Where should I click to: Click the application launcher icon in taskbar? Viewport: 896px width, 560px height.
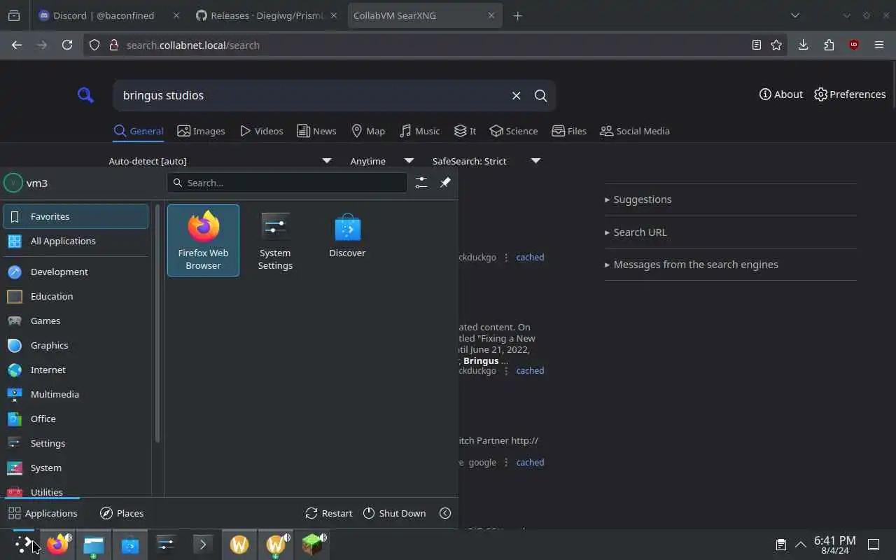(24, 544)
